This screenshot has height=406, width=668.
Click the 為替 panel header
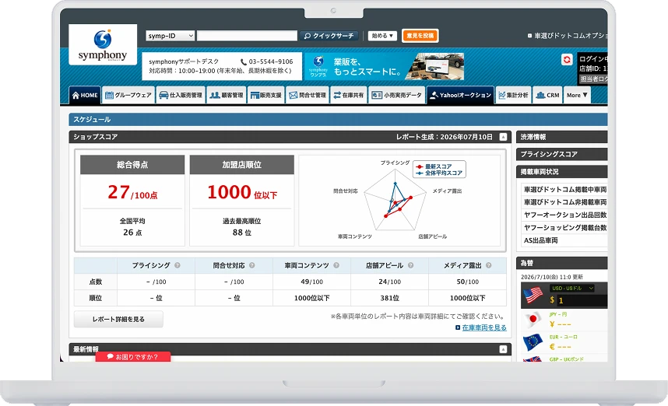562,263
